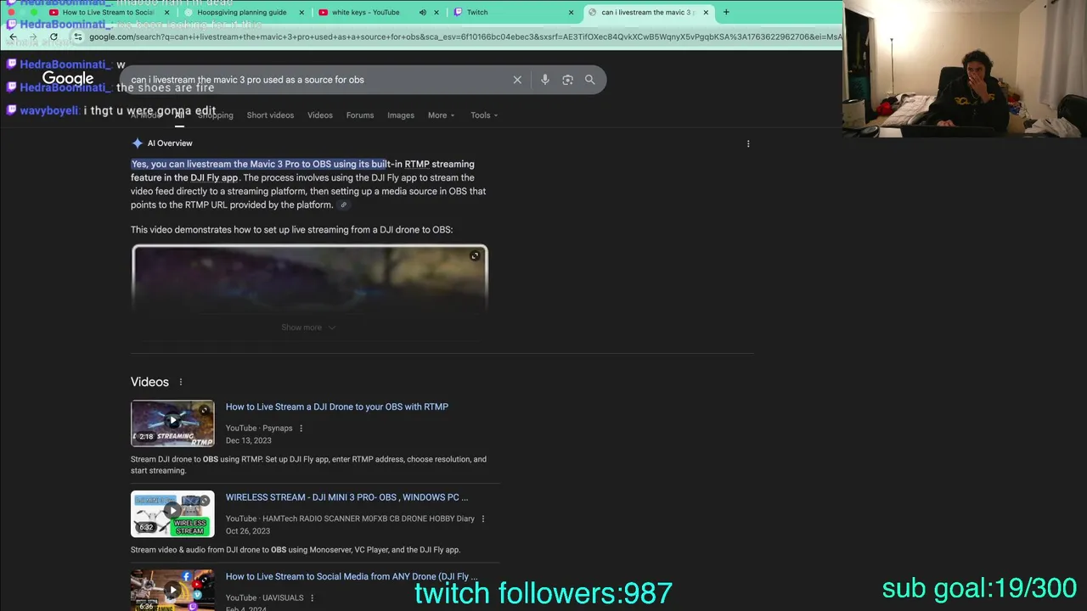This screenshot has width=1087, height=611.
Task: Click the magnifying glass search icon
Action: point(589,80)
